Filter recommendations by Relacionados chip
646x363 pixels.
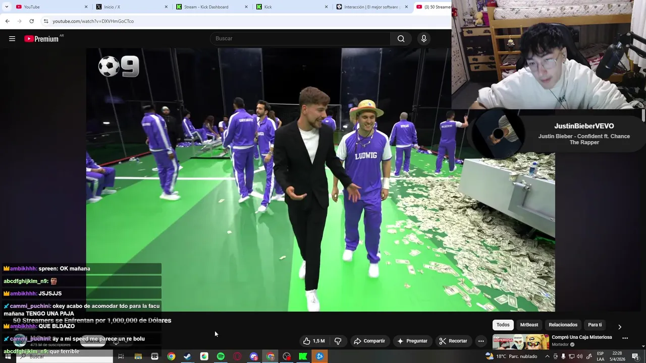tap(563, 325)
